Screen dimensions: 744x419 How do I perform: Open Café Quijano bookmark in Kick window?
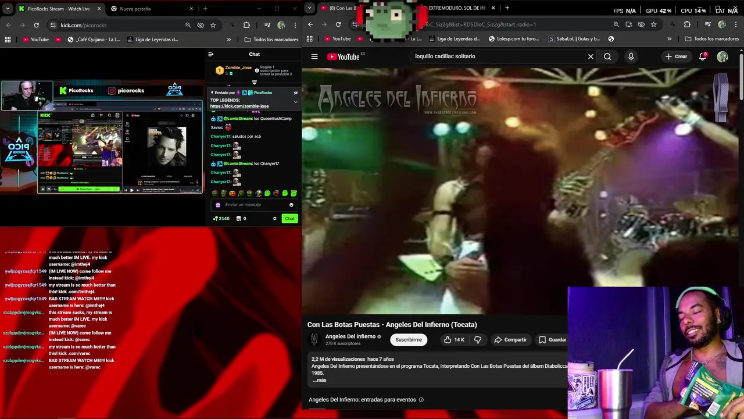coord(94,40)
